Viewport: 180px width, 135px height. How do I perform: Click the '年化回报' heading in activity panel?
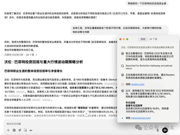click(x=130, y=103)
